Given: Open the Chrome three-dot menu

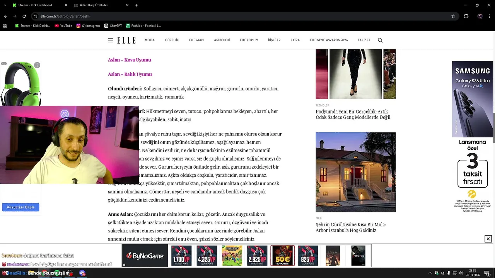Looking at the screenshot, I should tap(490, 16).
